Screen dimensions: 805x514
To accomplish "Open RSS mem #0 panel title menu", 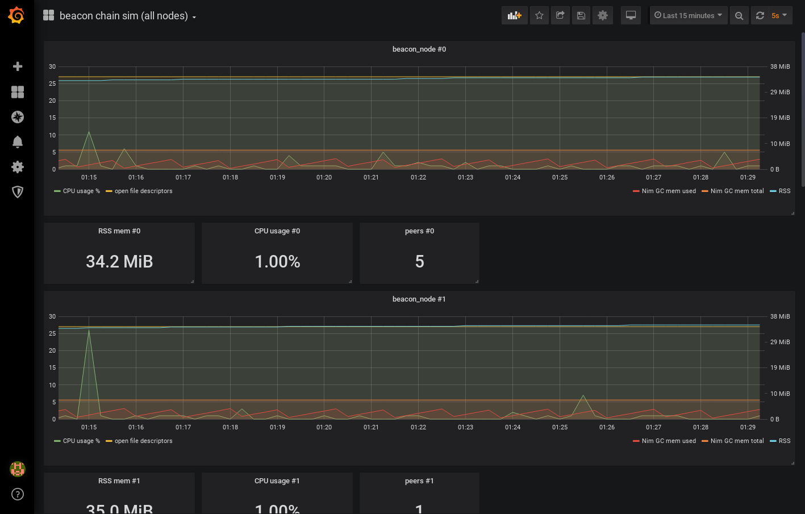I will tap(119, 231).
